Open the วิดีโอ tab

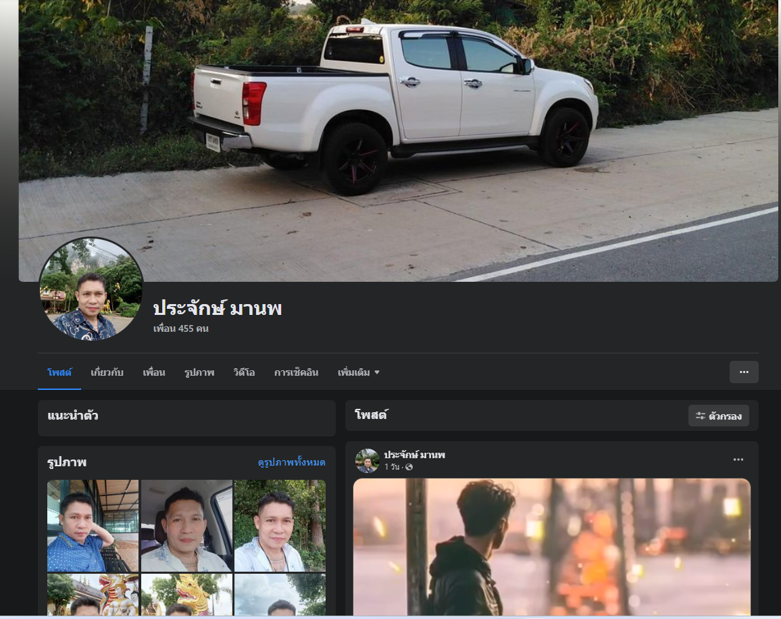tap(244, 372)
